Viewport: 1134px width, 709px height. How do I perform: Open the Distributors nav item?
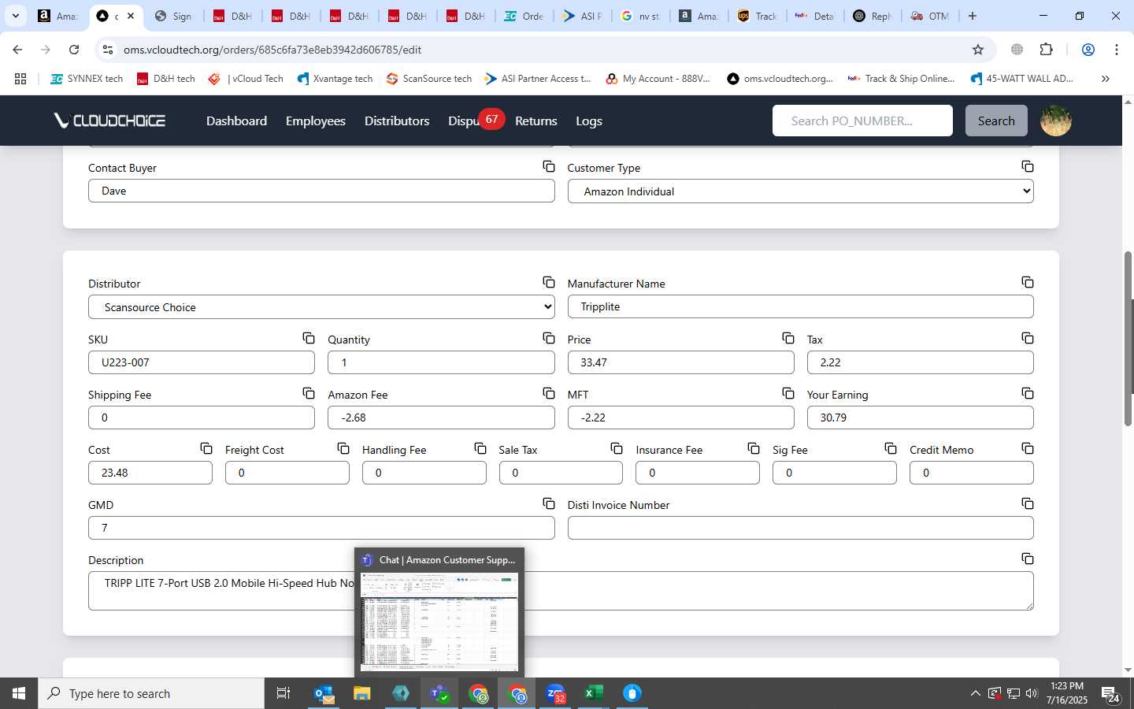click(397, 121)
